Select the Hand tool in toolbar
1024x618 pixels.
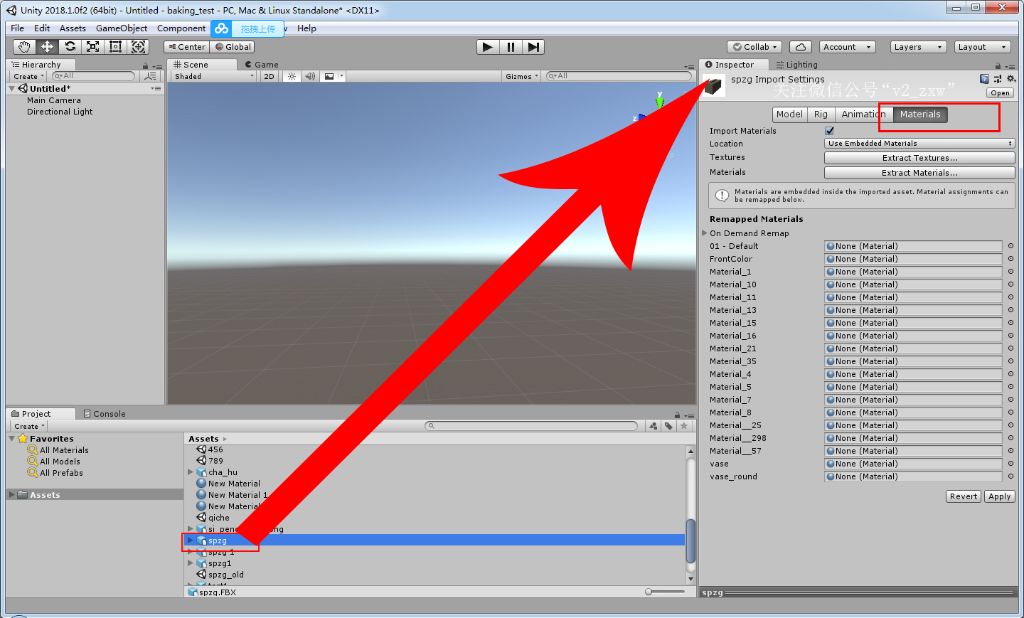click(24, 47)
